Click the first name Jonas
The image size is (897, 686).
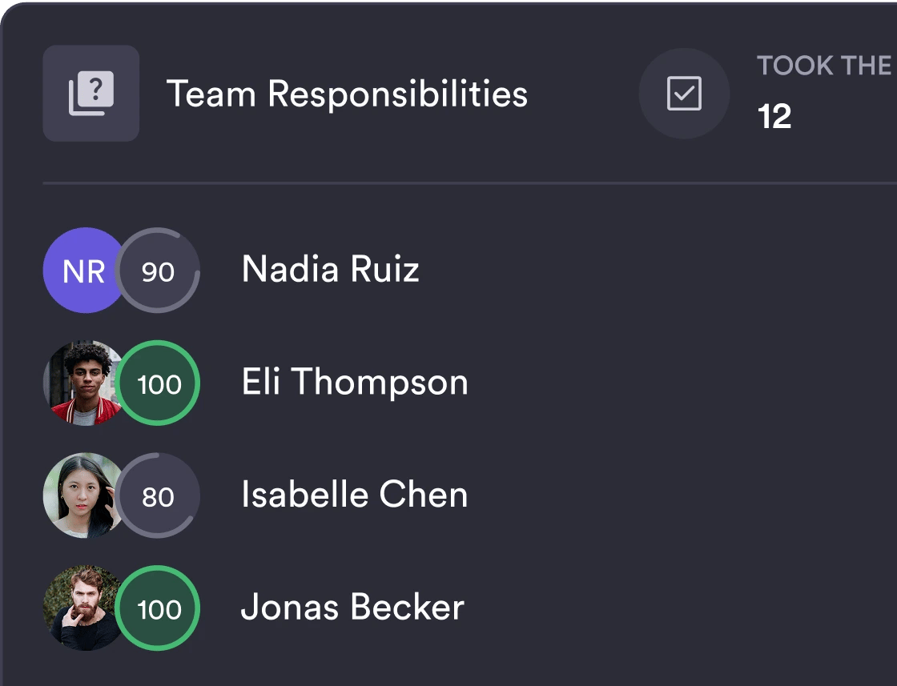291,608
